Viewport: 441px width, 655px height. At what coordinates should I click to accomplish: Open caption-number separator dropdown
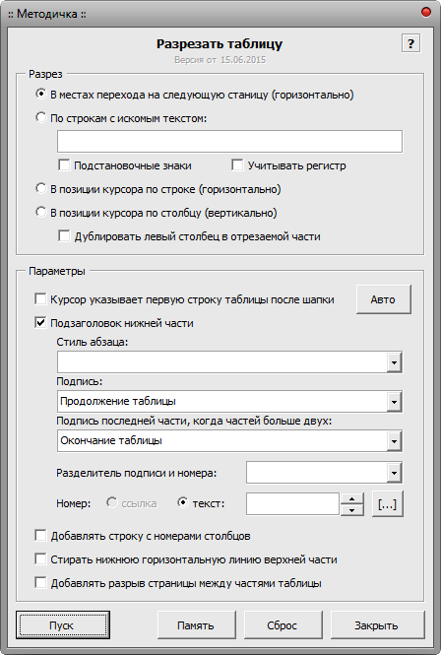(394, 473)
